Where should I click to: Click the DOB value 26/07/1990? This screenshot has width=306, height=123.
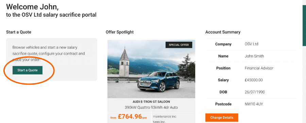(255, 92)
